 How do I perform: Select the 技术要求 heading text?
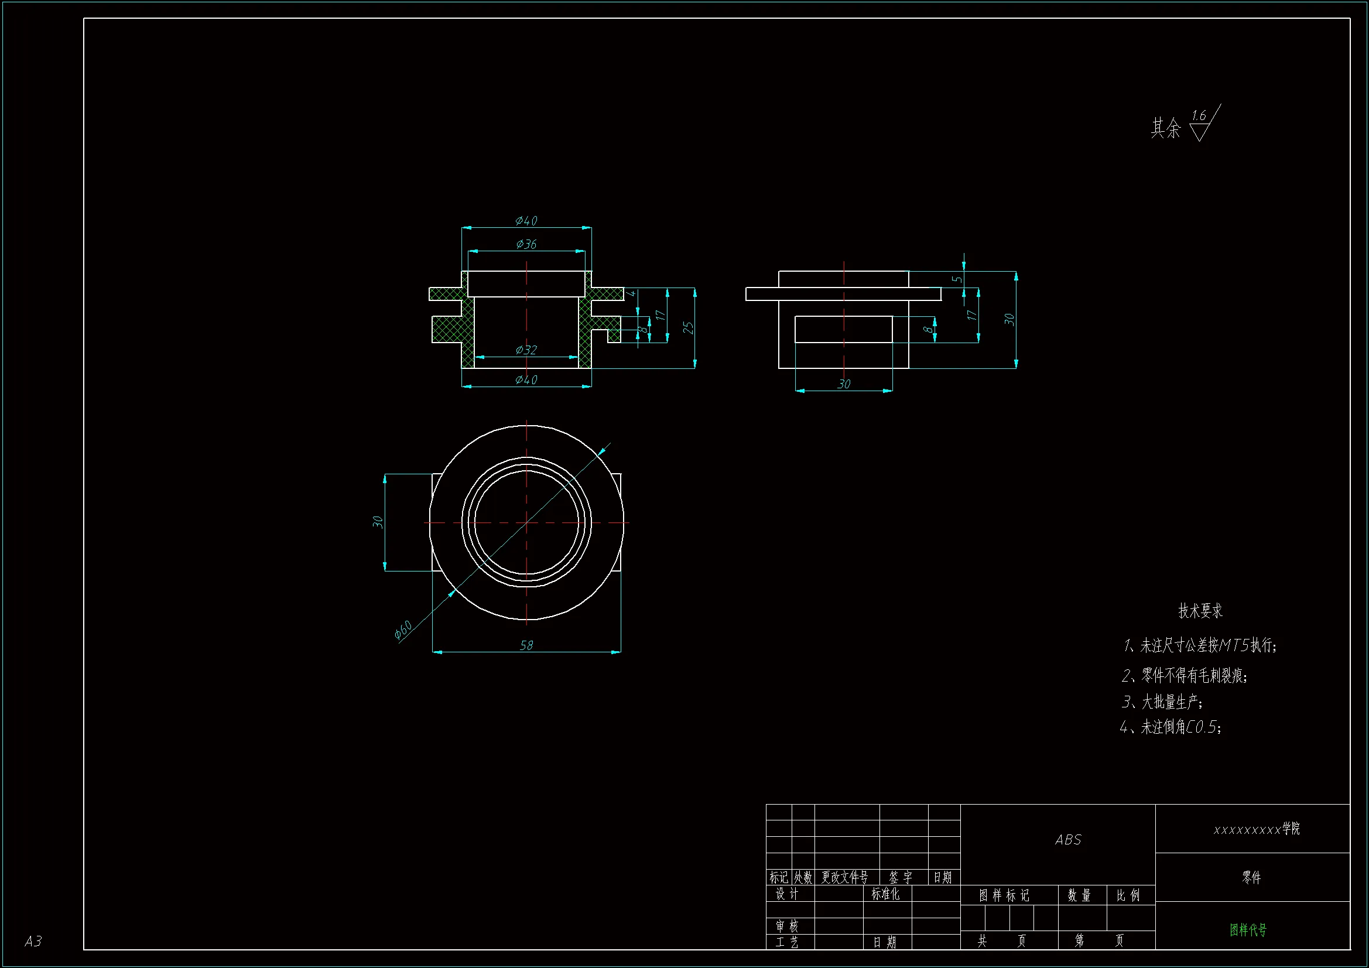coord(1200,611)
